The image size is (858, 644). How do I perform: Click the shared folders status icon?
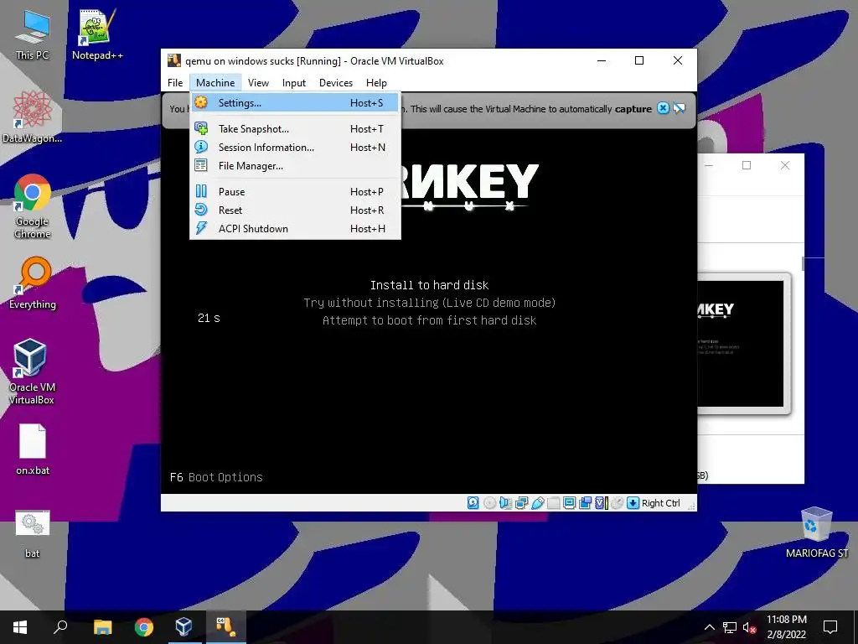[553, 503]
